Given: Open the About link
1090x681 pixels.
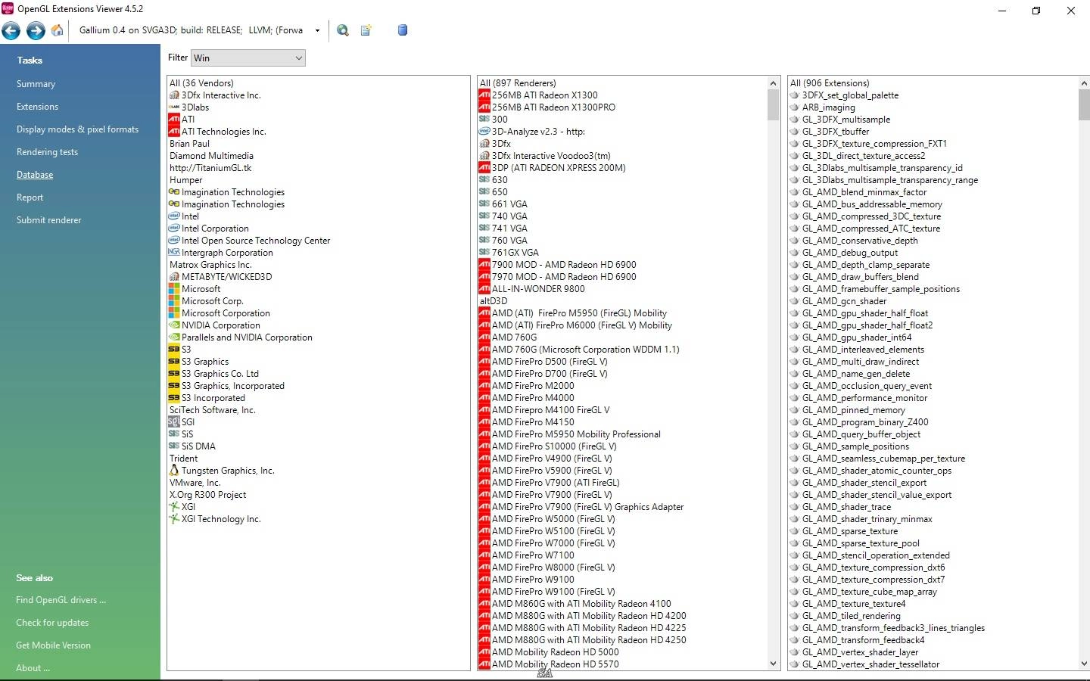Looking at the screenshot, I should 33,668.
